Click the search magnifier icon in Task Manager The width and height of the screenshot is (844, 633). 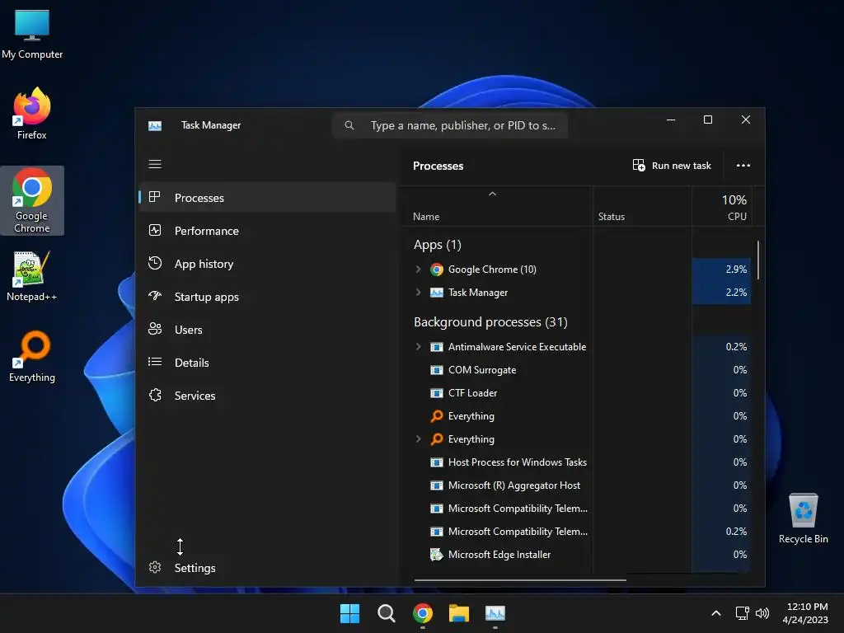click(x=349, y=125)
